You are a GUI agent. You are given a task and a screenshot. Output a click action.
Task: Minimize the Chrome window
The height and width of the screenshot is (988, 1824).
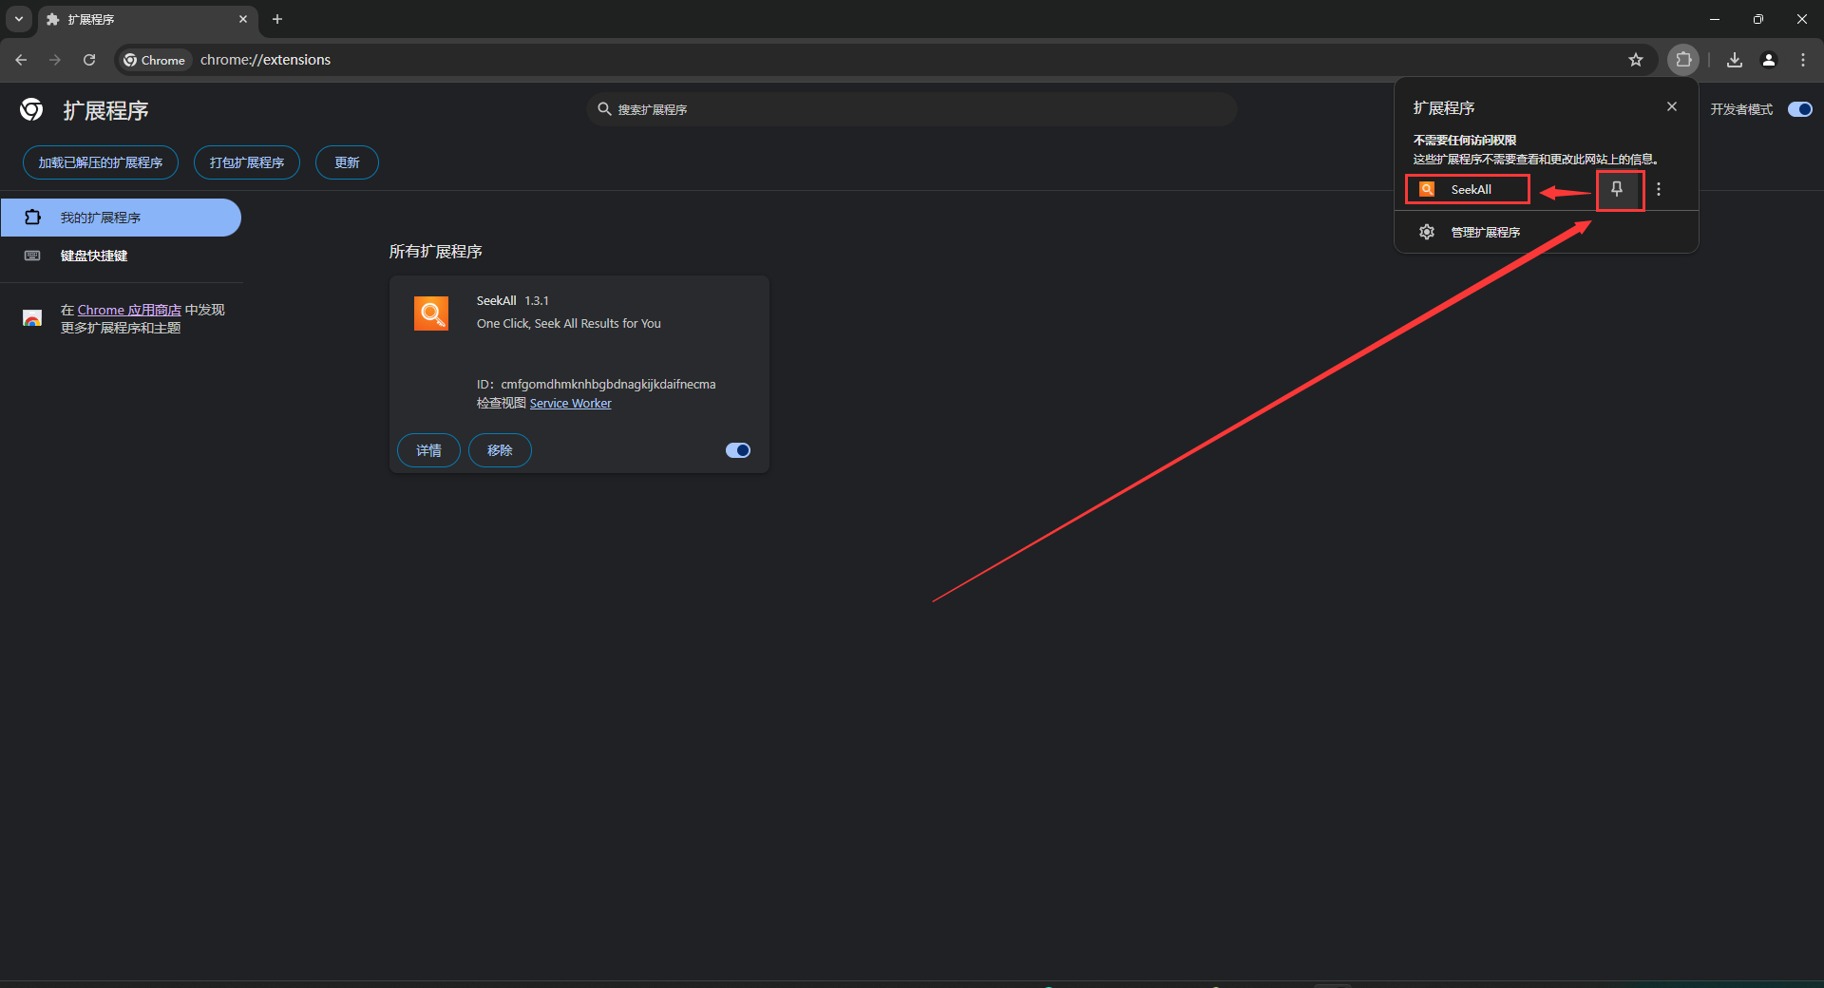pos(1715,19)
